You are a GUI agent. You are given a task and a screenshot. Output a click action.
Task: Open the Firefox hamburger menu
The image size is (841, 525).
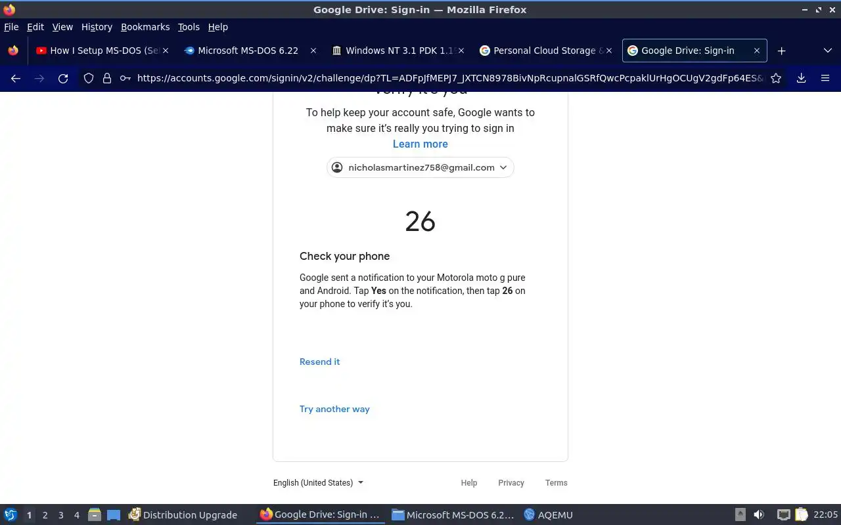(x=825, y=78)
